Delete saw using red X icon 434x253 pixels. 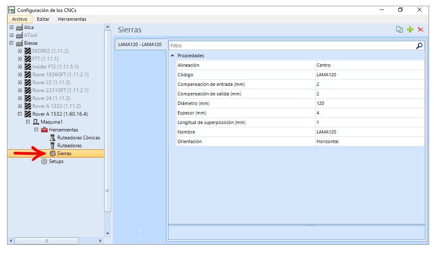[x=421, y=29]
